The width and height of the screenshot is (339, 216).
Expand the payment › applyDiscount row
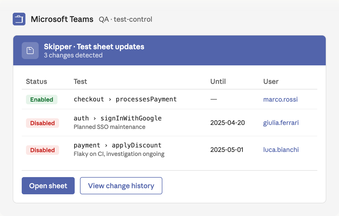point(118,145)
